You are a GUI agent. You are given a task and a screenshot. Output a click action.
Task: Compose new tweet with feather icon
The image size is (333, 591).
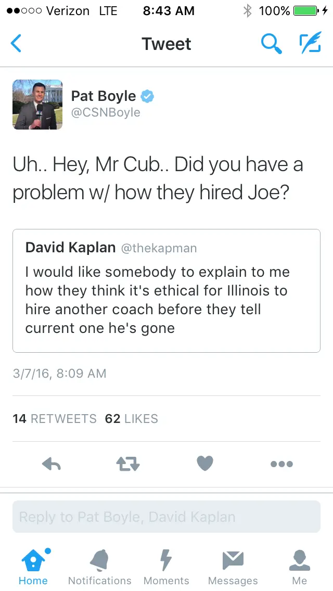click(x=310, y=44)
